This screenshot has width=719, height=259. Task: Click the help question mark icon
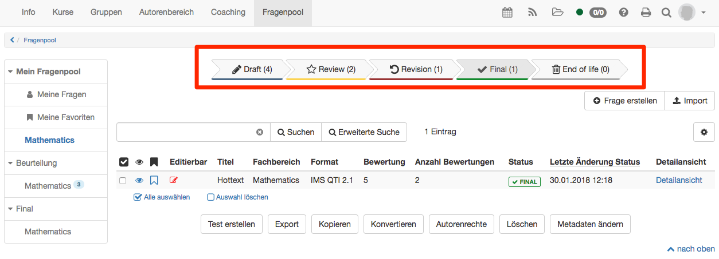point(623,13)
